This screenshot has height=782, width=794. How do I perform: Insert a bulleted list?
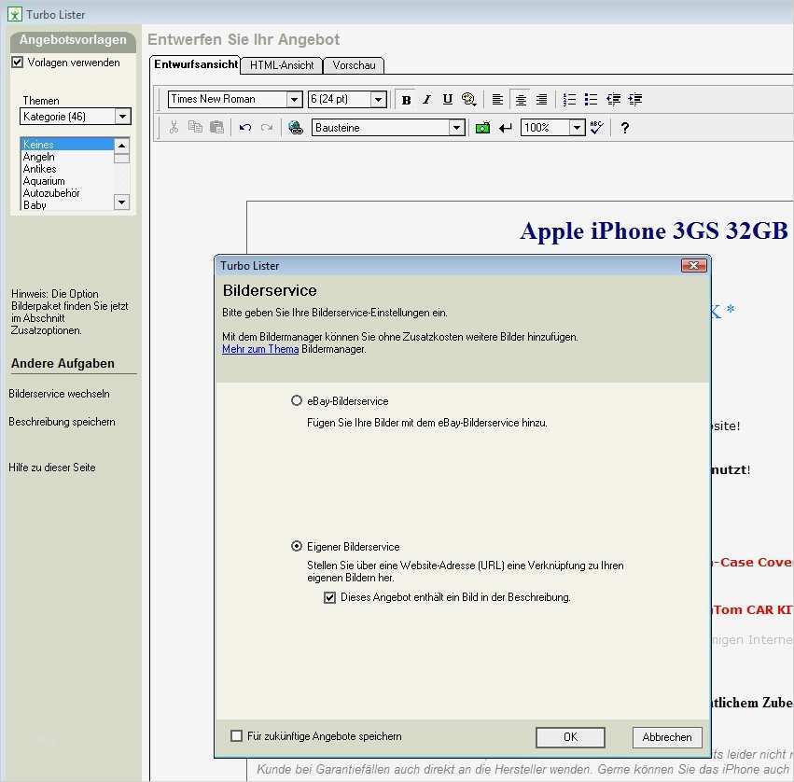coord(591,100)
